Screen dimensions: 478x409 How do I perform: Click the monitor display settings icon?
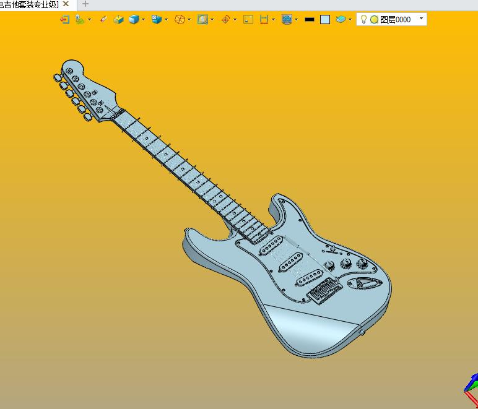pyautogui.click(x=287, y=19)
